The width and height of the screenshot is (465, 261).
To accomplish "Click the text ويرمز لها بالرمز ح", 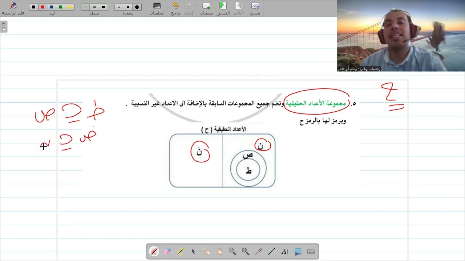I will 323,121.
